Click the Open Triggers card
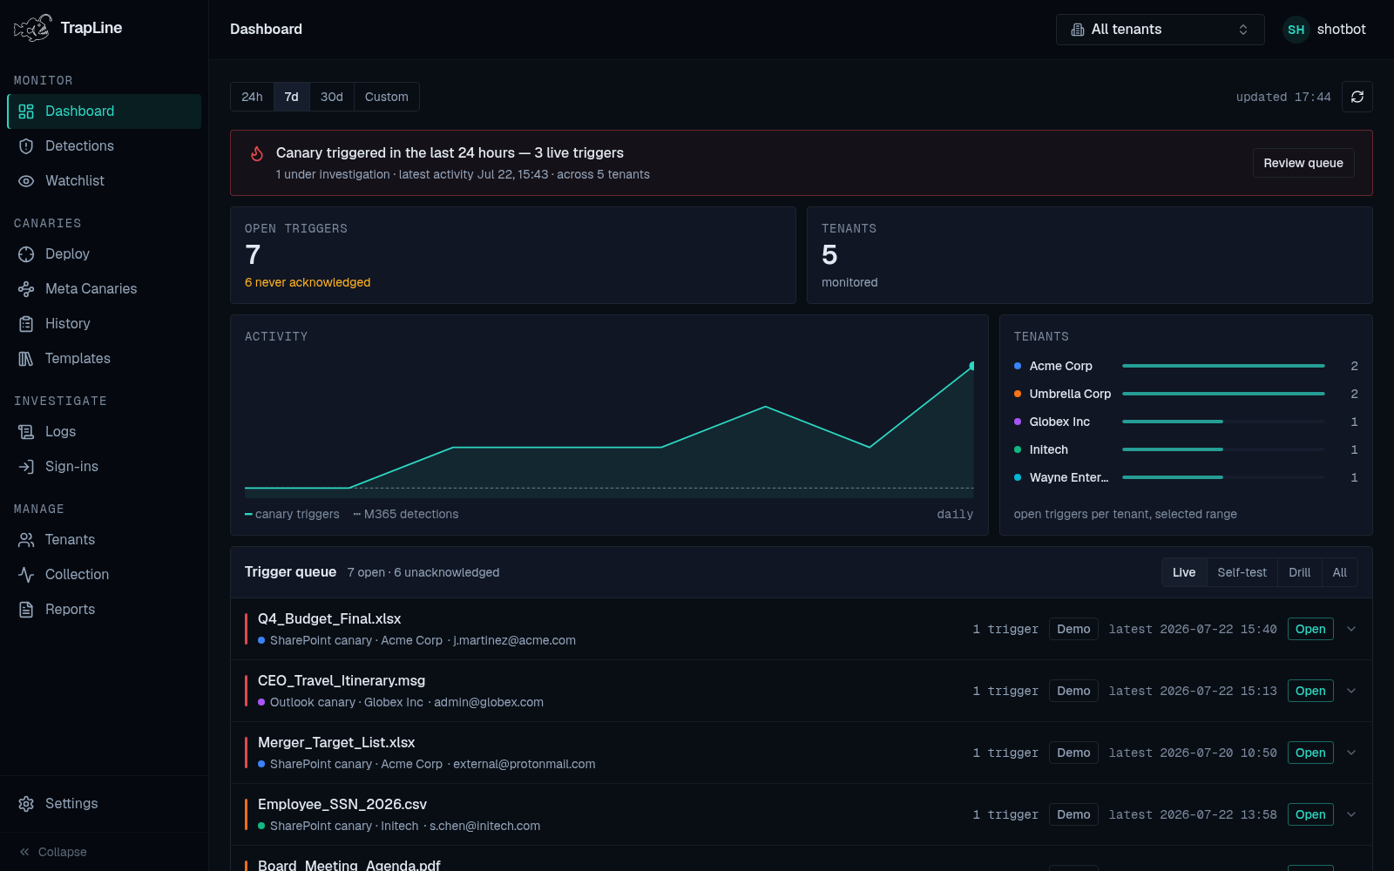The image size is (1394, 871). pyautogui.click(x=513, y=255)
